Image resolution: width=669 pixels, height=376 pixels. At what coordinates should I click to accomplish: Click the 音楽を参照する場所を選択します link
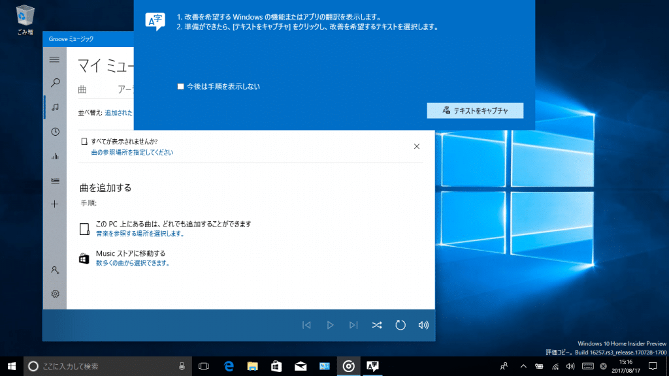click(x=140, y=234)
